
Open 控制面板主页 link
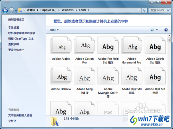[x=16, y=19]
